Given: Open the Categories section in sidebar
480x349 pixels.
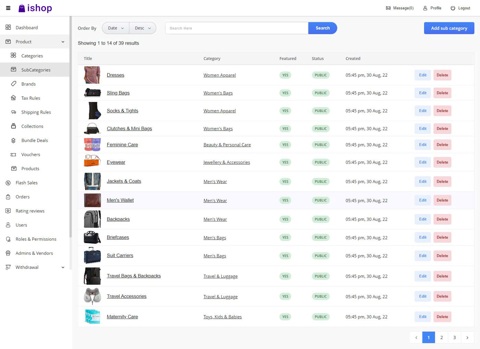Looking at the screenshot, I should pos(32,56).
